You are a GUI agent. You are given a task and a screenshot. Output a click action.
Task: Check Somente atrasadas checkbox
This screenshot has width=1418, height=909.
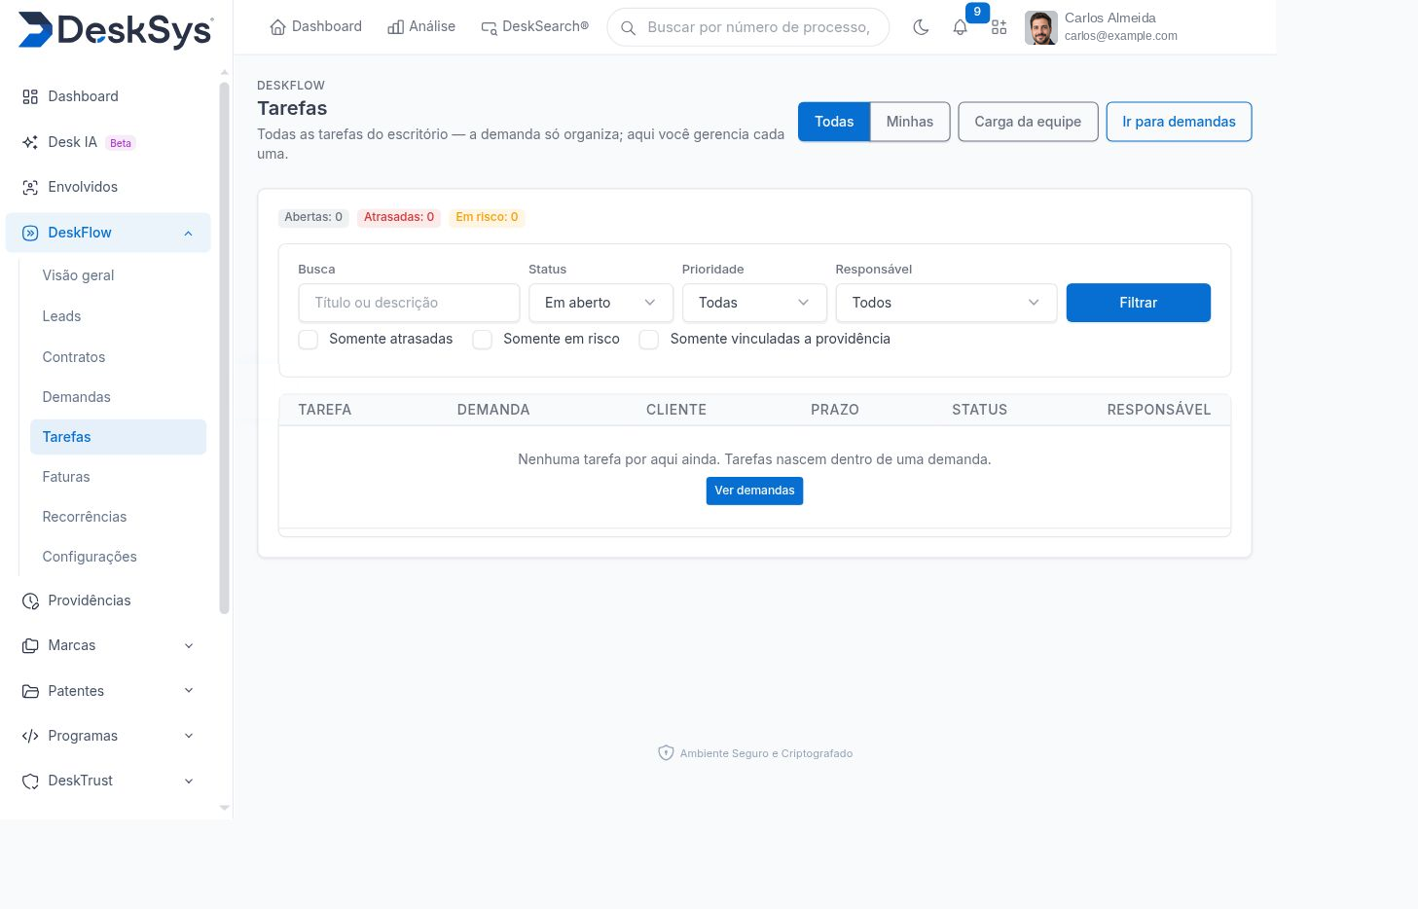[309, 339]
